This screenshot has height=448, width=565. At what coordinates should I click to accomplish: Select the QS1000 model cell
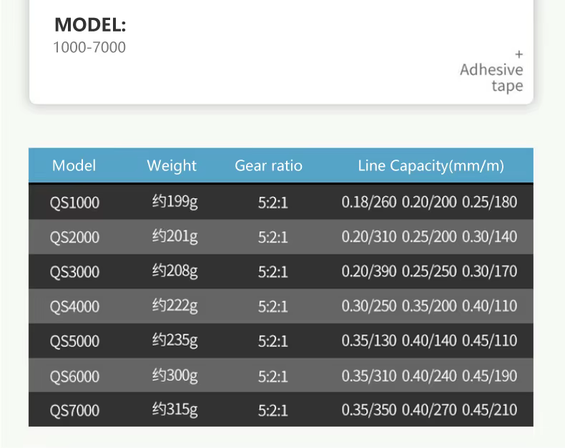(74, 203)
